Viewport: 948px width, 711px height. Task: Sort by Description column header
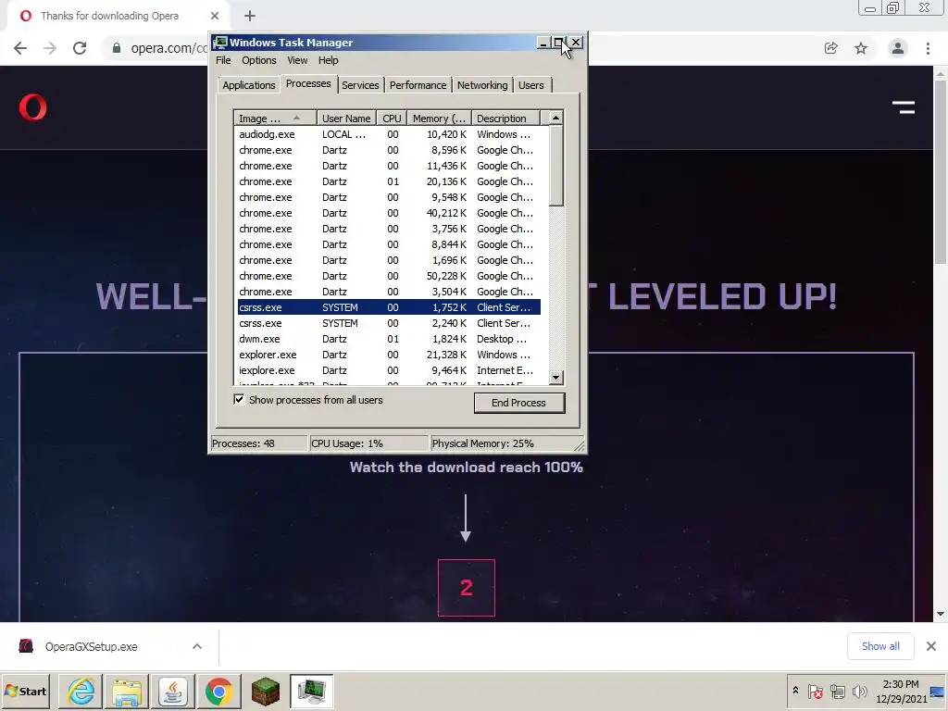pos(505,118)
